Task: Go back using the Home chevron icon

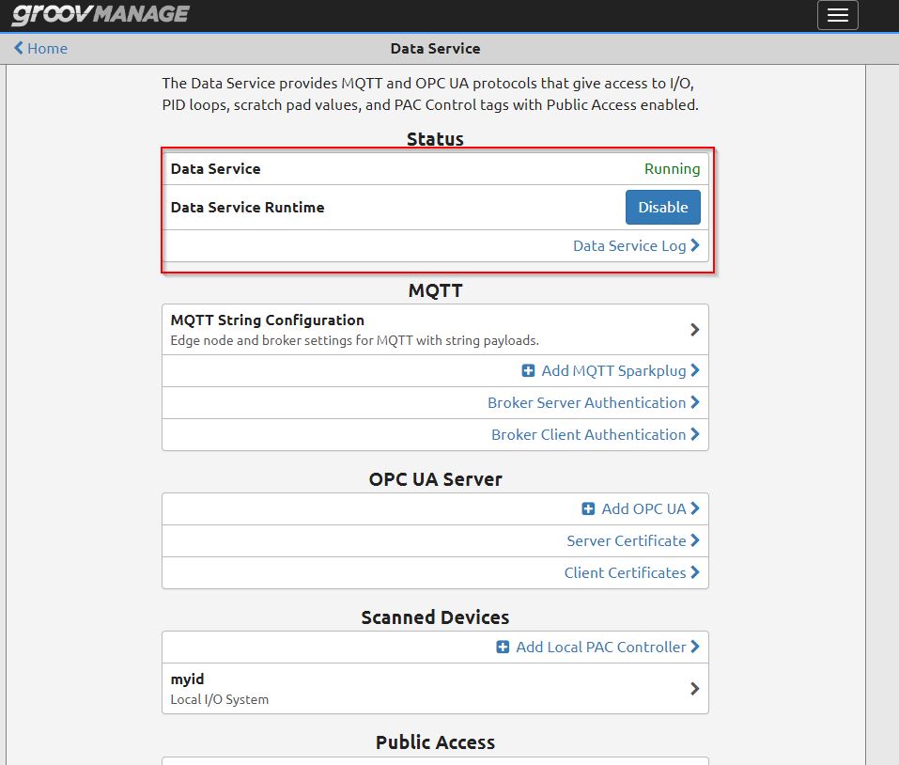Action: coord(19,48)
